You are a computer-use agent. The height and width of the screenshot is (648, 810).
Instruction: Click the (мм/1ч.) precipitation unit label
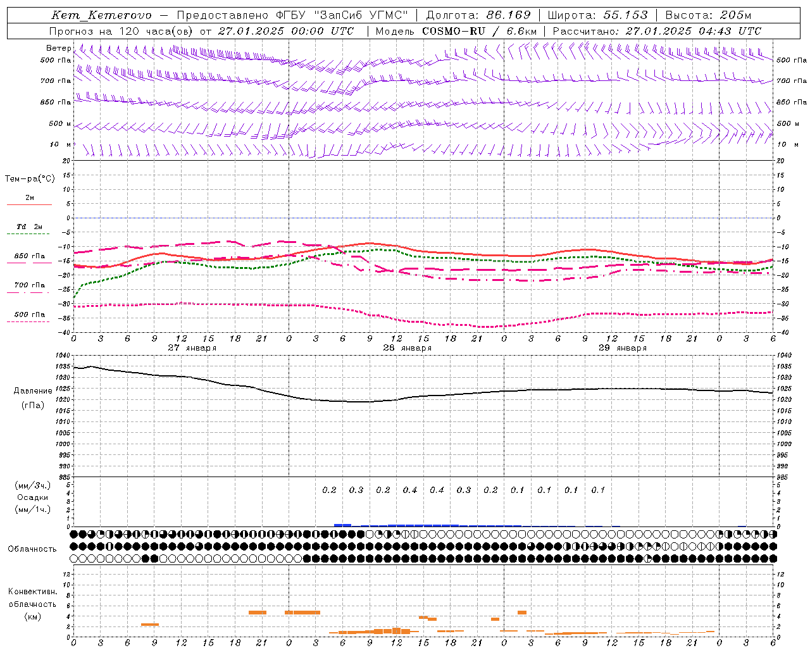(x=33, y=509)
